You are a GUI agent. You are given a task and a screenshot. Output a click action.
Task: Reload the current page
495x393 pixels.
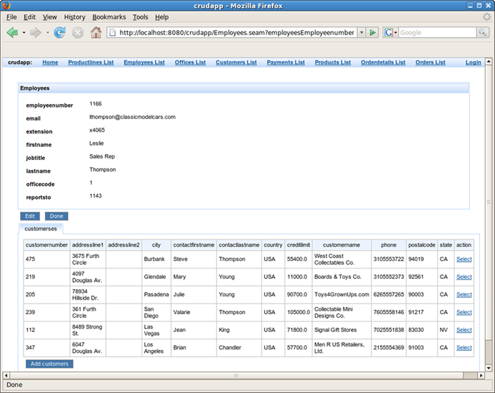[59, 33]
